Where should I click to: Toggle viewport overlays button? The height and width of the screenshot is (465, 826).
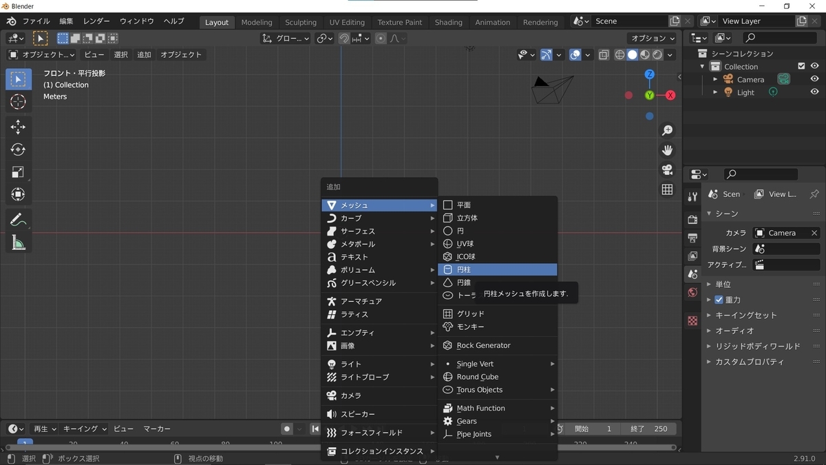[575, 55]
